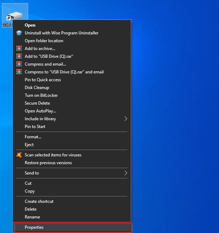Click the USB Drive desktop shortcut icon
Image resolution: width=219 pixels, height=233 pixels.
click(14, 16)
